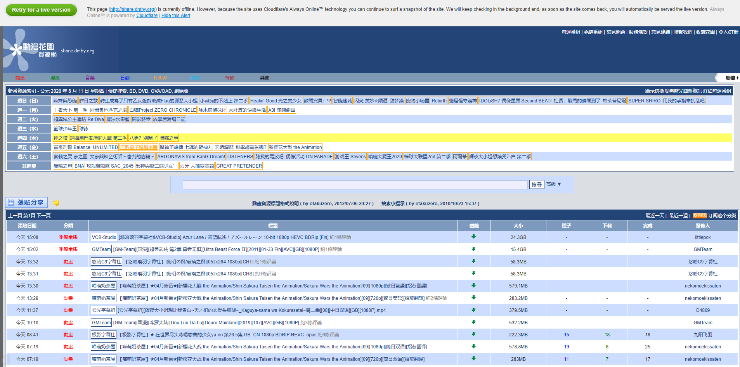Open the 其他 category tab

265,78
